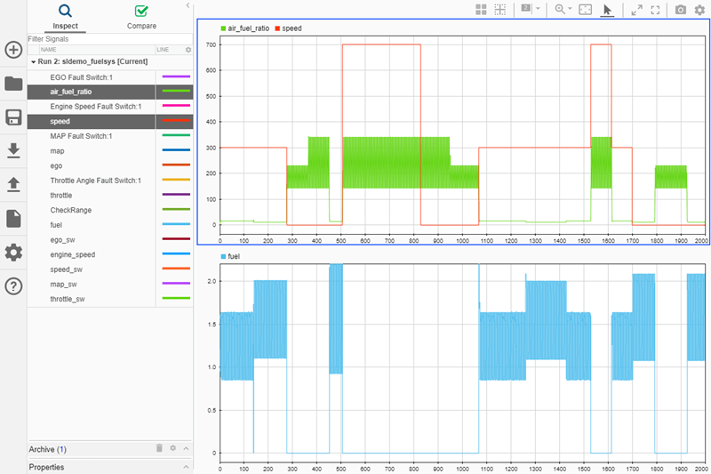Select Throttle Angle Fault Switch:1 signal
The height and width of the screenshot is (474, 711).
pos(110,181)
